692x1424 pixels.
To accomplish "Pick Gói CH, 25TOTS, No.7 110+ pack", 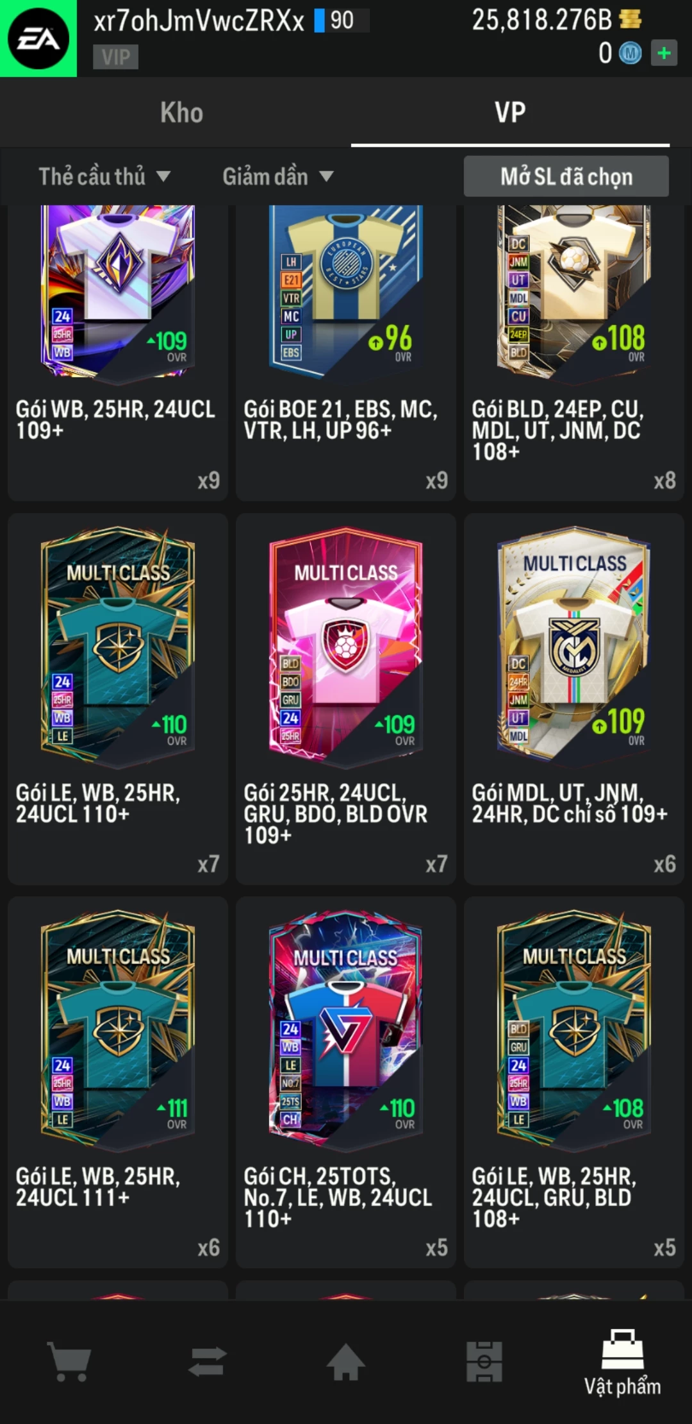I will [346, 1082].
